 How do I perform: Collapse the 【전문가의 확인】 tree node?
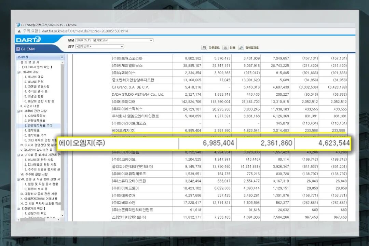[x=18, y=208]
